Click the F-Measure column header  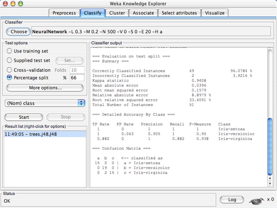(x=200, y=124)
